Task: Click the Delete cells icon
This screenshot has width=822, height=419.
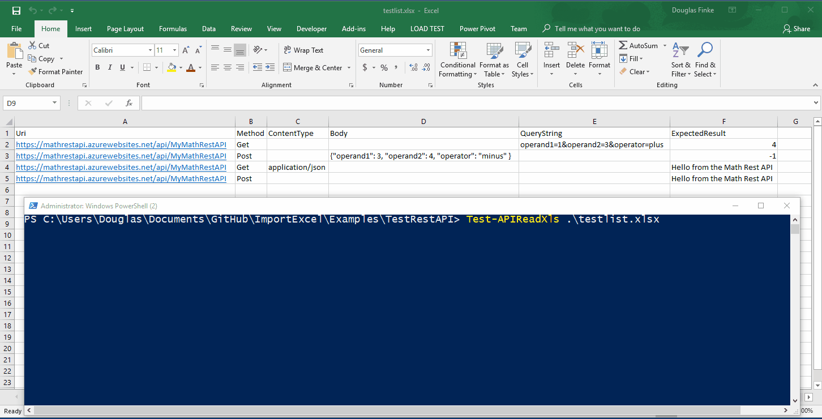Action: 575,60
